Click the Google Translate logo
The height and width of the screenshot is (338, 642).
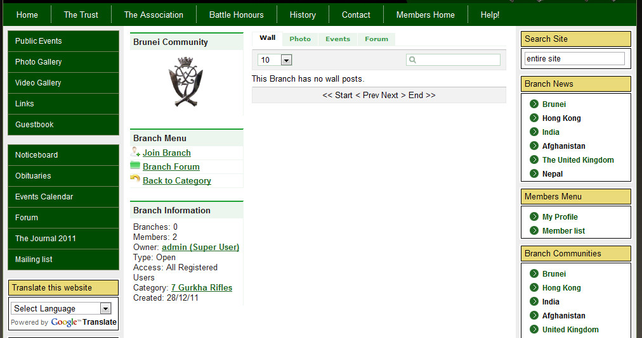point(84,322)
